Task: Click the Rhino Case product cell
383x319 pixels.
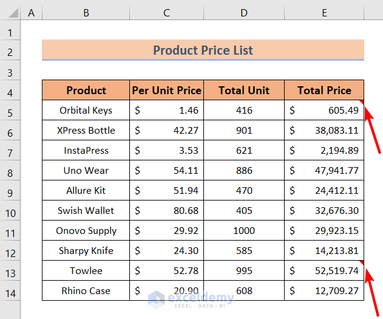Action: tap(86, 291)
